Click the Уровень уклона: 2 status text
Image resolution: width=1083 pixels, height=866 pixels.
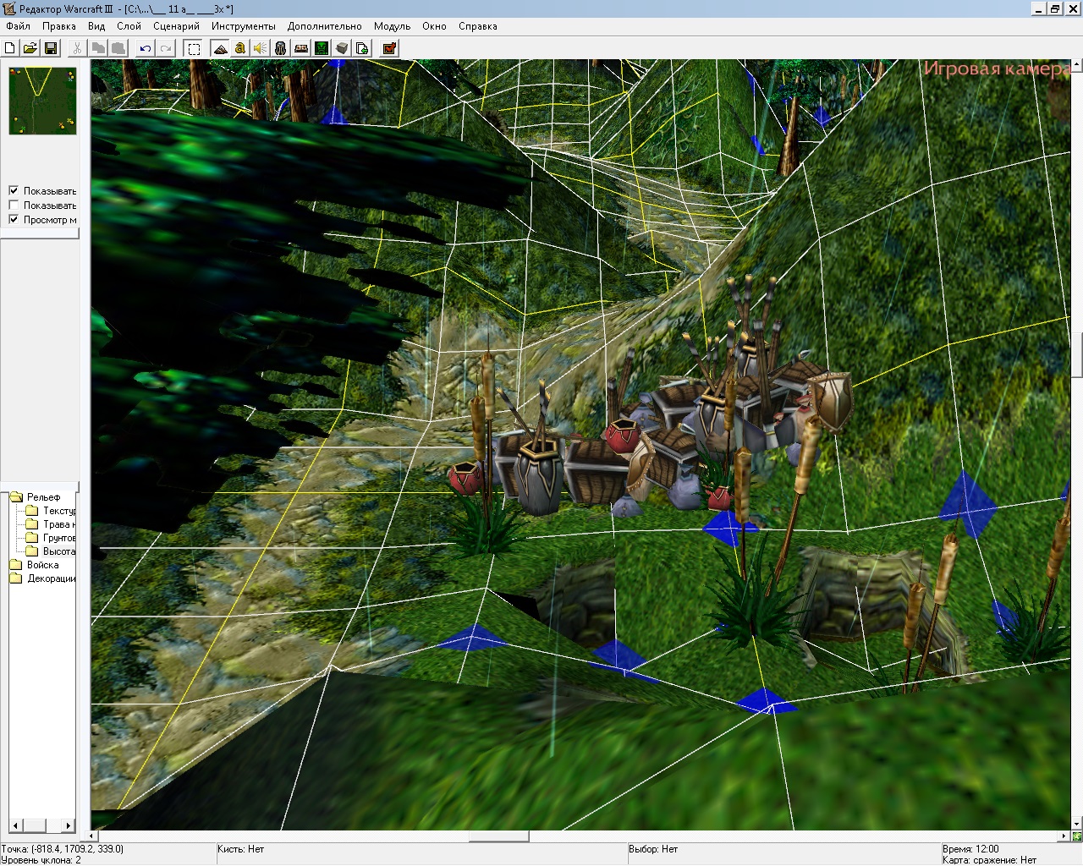pos(41,860)
